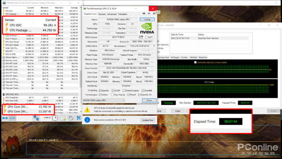Click the BIOS export share icon in GPU-Z
Viewport: 282px width, 159px height.
[x=141, y=37]
